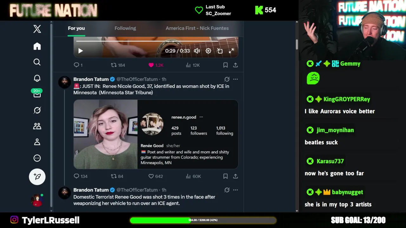This screenshot has height=228, width=406.
Task: Open more options on the JUST IN post
Action: tap(235, 79)
